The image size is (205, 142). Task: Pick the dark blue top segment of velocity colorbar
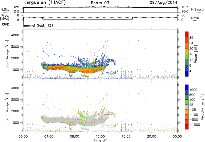pyautogui.click(x=187, y=87)
